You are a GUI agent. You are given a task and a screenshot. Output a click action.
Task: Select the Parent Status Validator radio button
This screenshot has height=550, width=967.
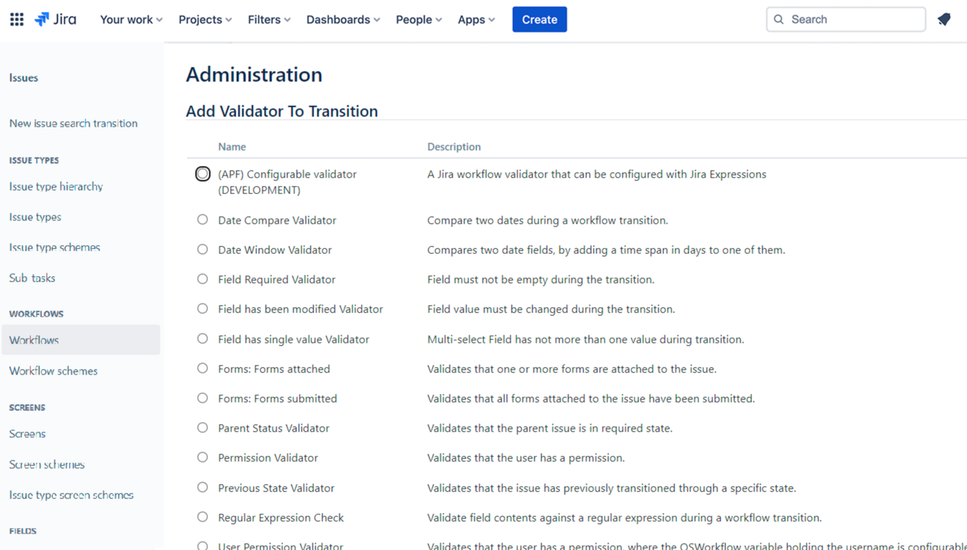(x=202, y=427)
